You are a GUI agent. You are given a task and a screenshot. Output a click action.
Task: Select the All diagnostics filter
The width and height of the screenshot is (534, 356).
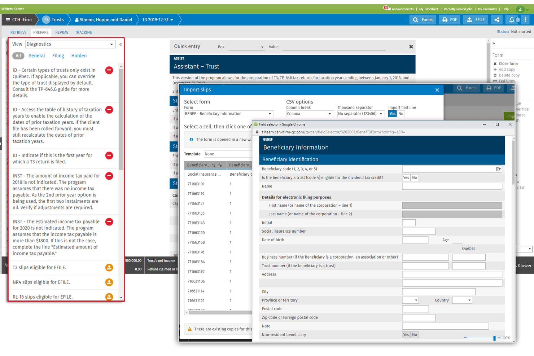pyautogui.click(x=18, y=56)
